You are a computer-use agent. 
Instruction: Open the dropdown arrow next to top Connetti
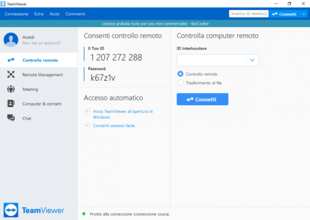(304, 14)
